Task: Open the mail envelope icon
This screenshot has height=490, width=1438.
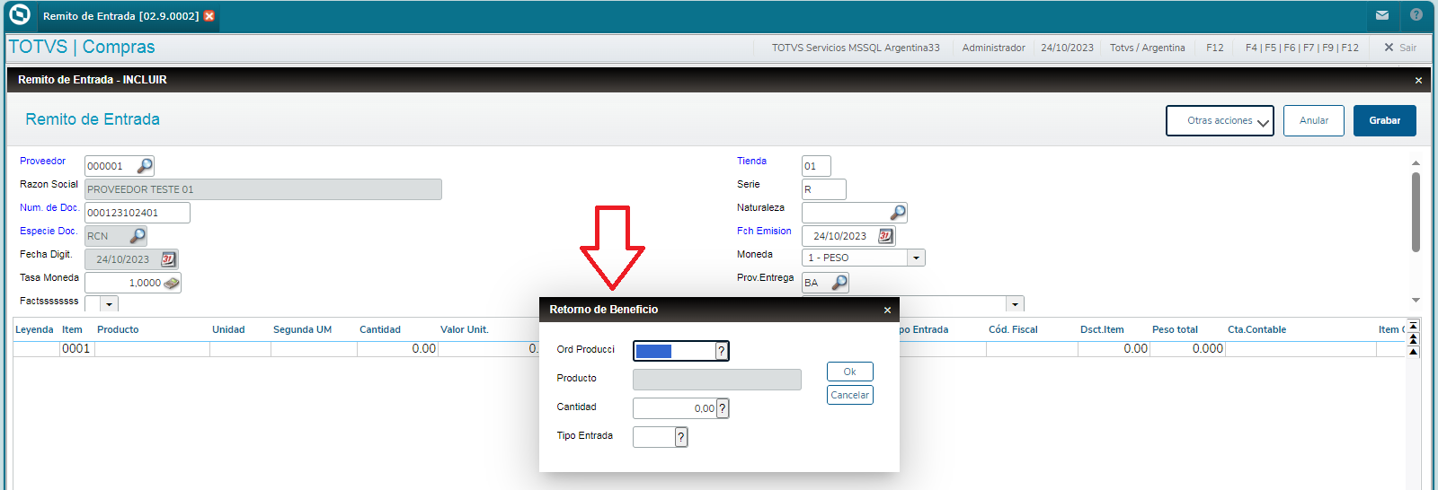Action: [x=1382, y=15]
